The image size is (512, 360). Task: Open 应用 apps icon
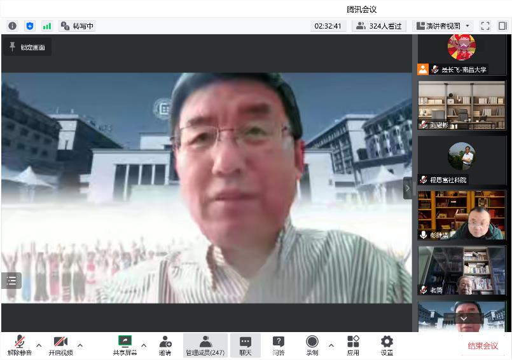tap(353, 345)
